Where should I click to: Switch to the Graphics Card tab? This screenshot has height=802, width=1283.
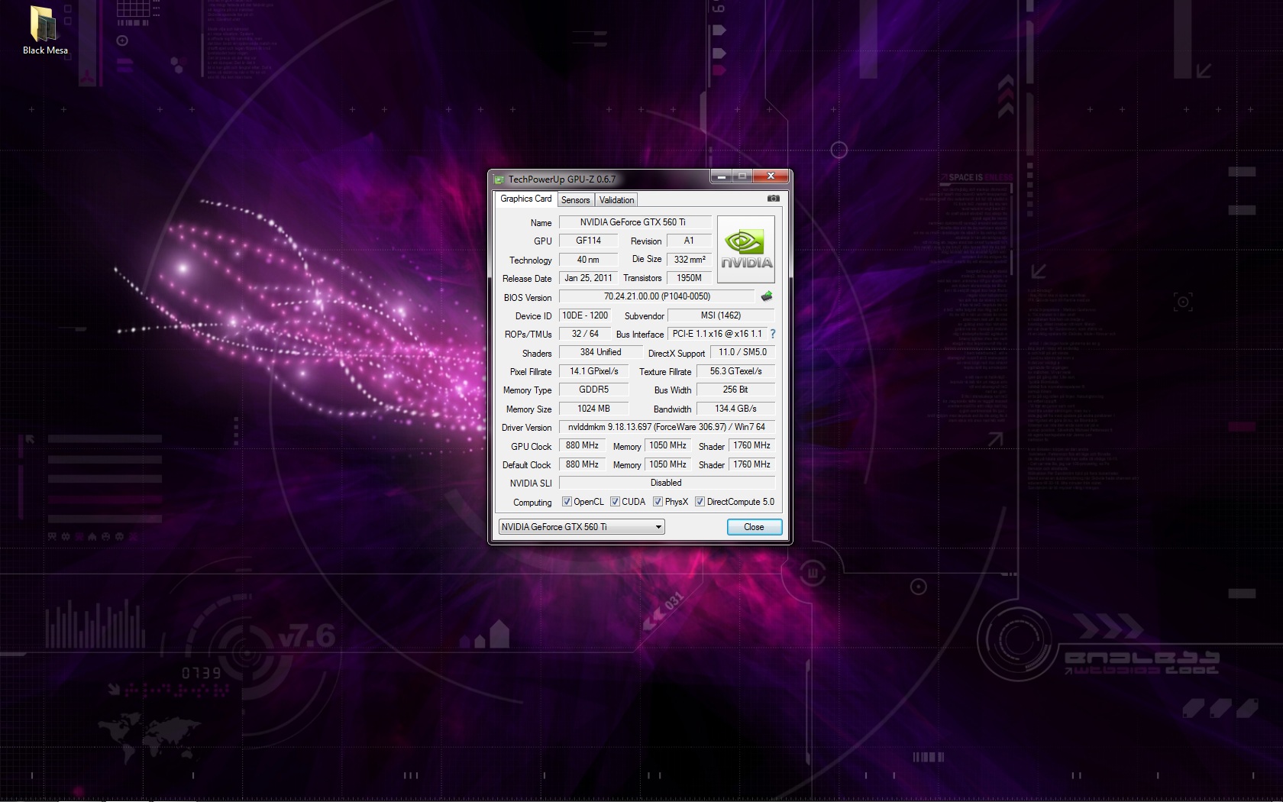[x=525, y=199]
